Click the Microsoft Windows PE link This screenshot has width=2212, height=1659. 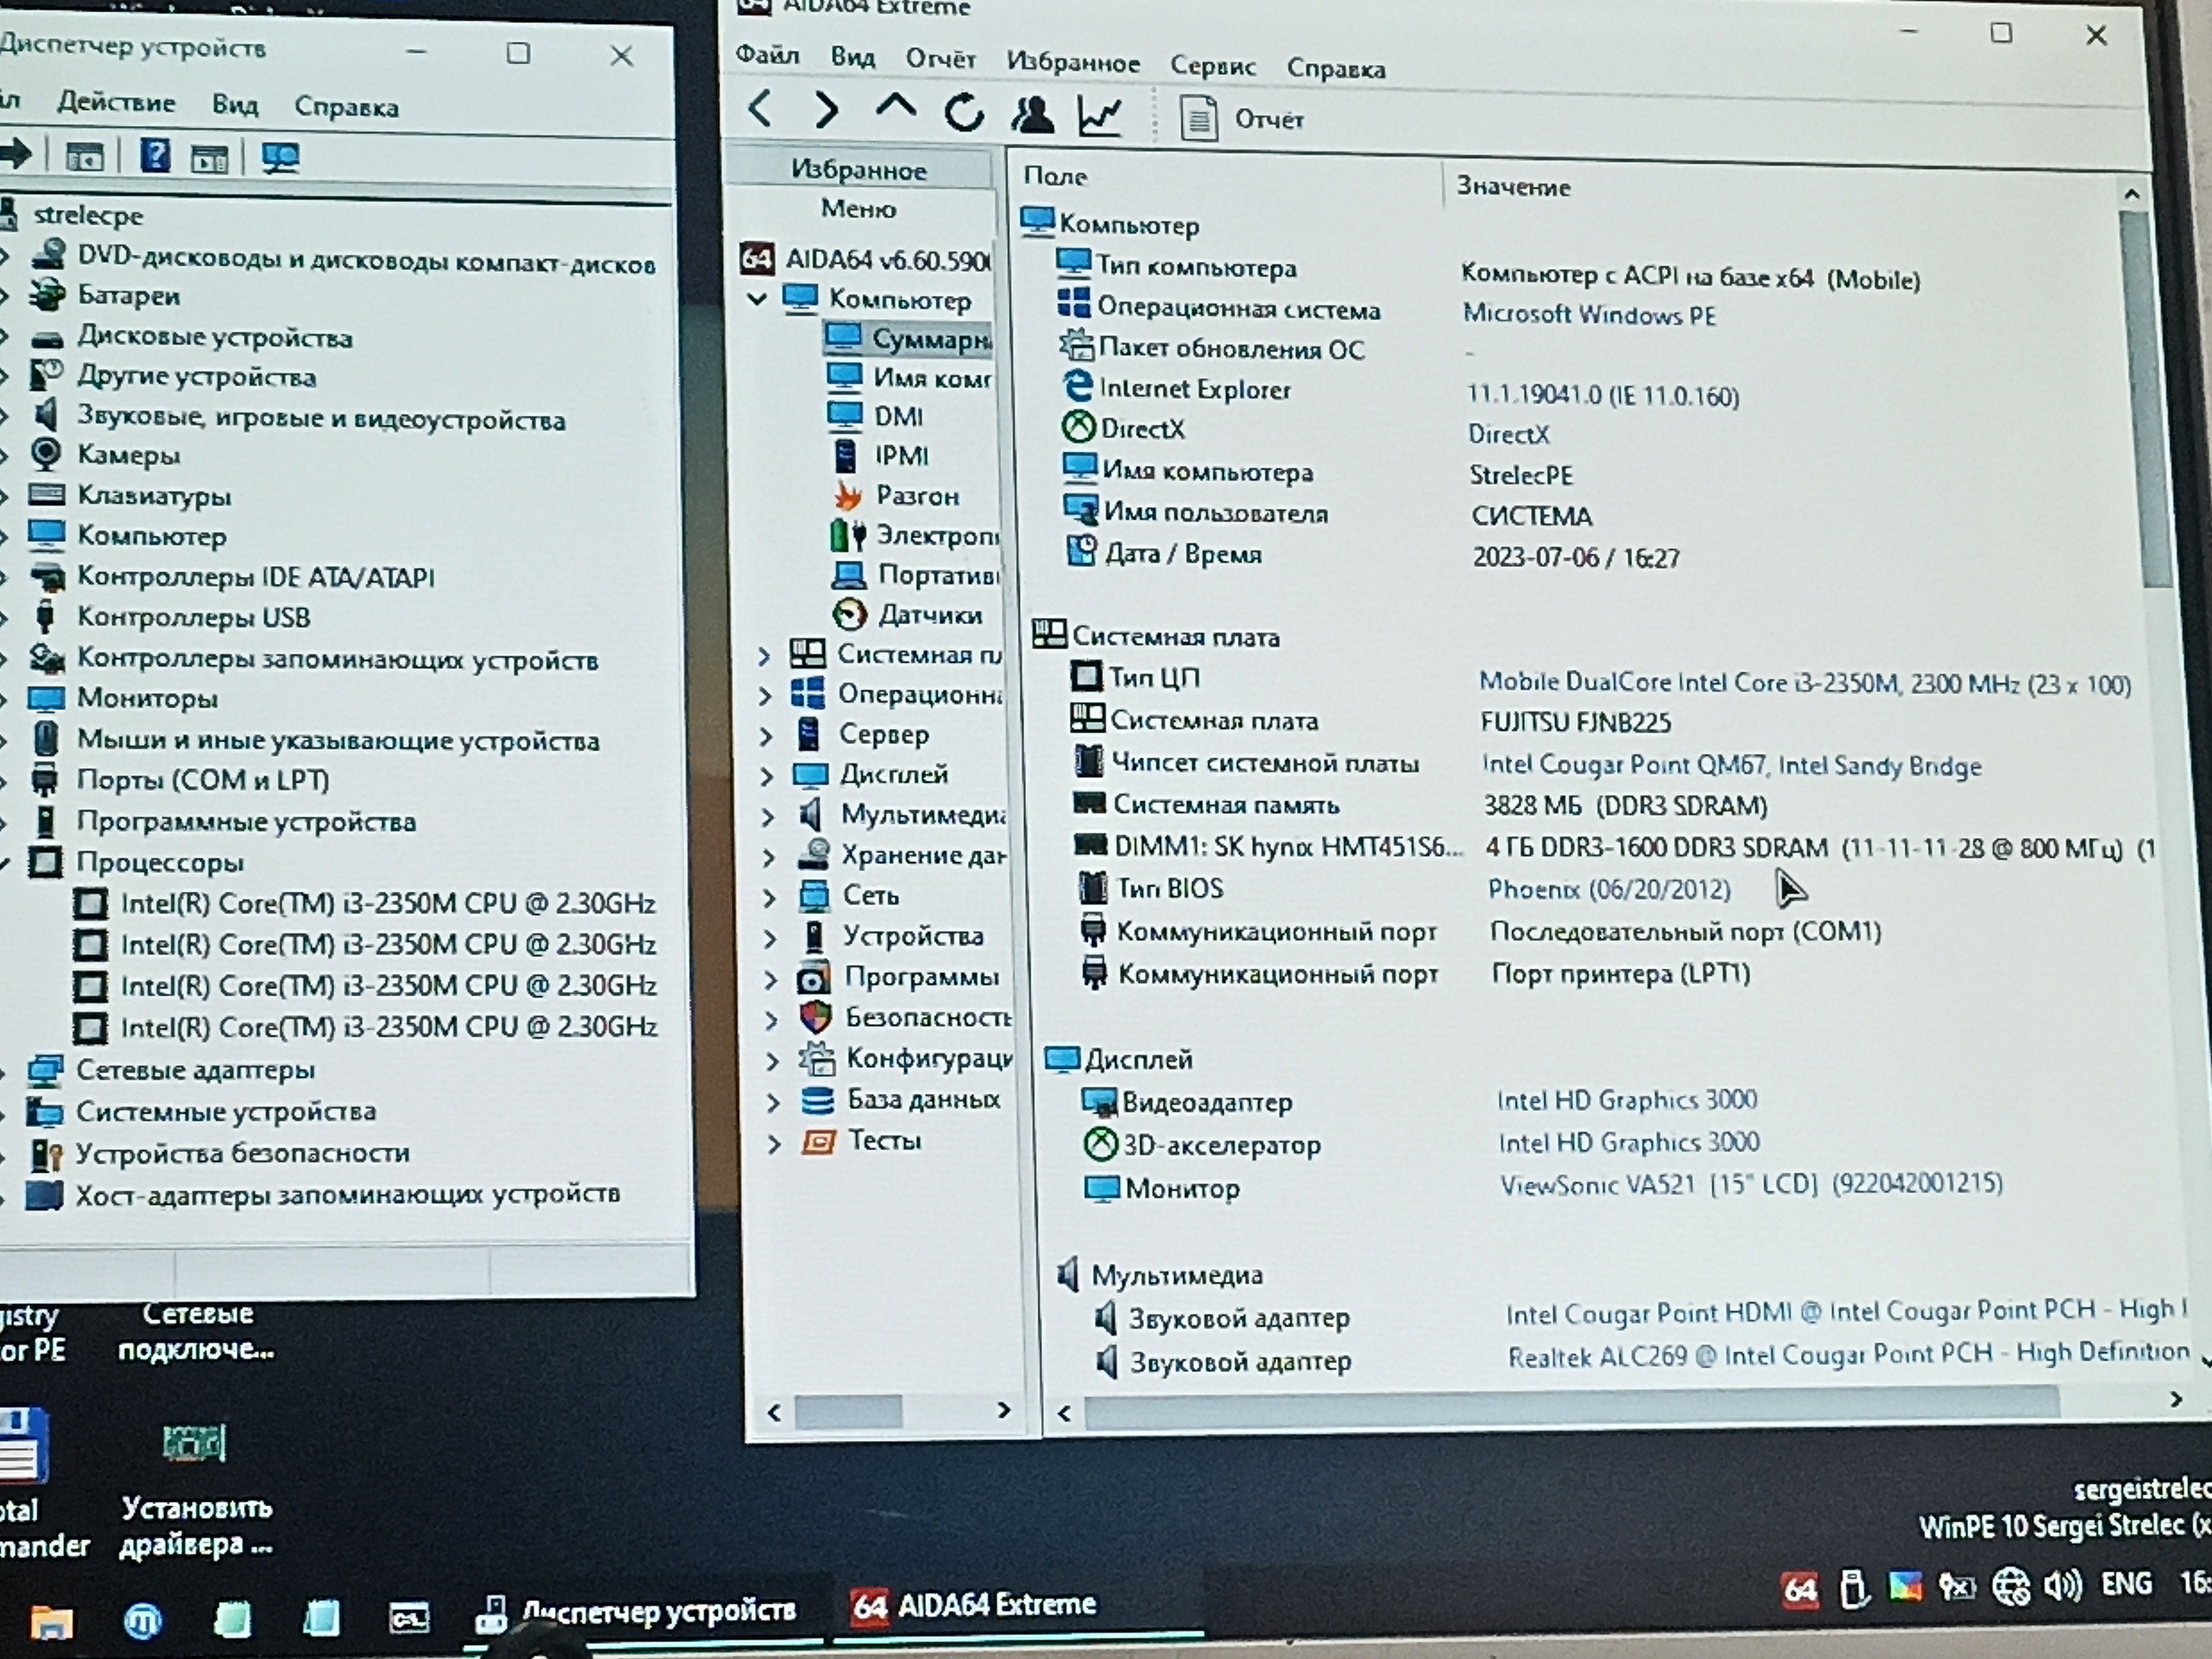tap(1589, 315)
